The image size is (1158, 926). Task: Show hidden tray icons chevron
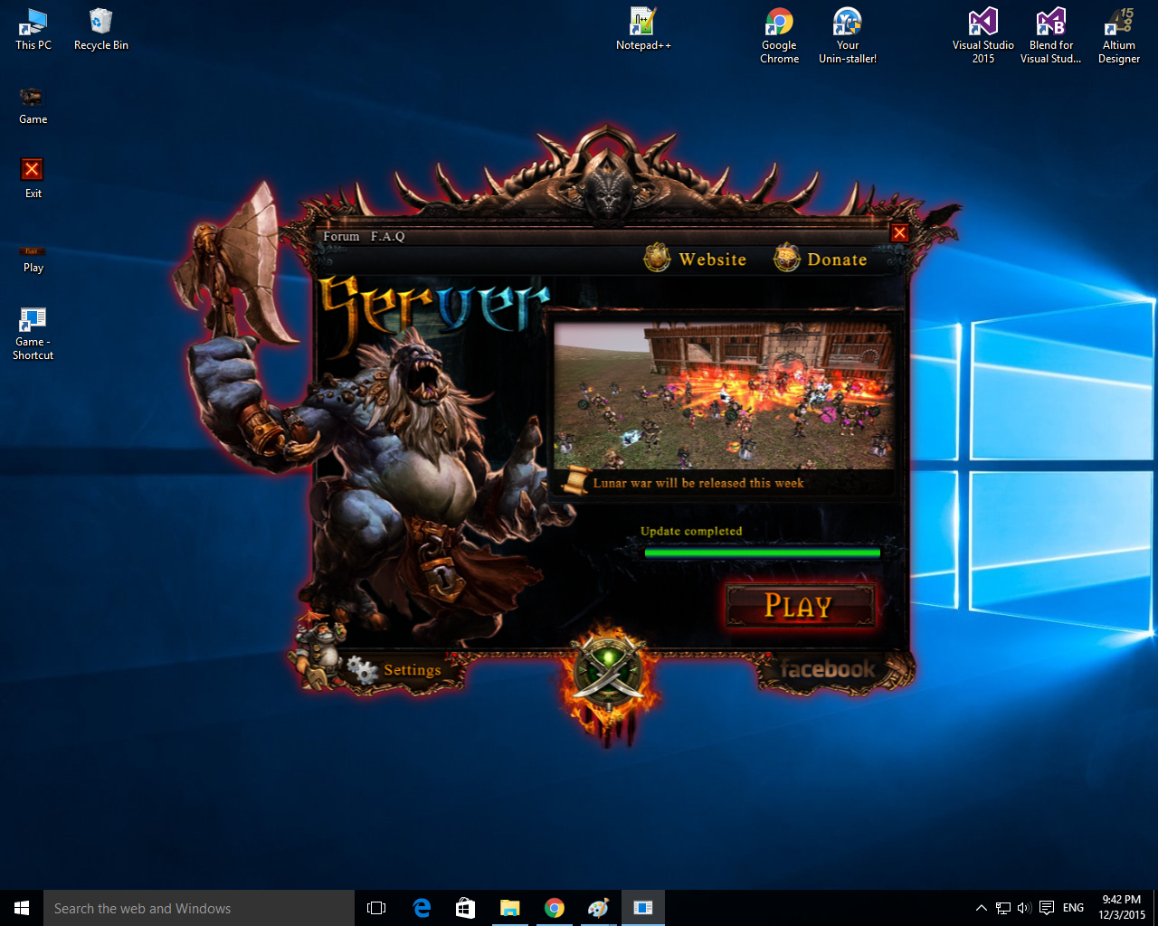pos(981,908)
